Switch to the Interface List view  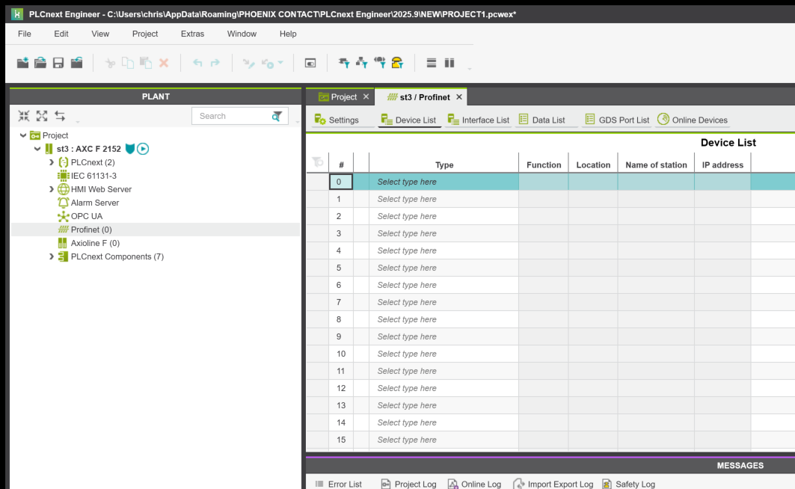[478, 120]
